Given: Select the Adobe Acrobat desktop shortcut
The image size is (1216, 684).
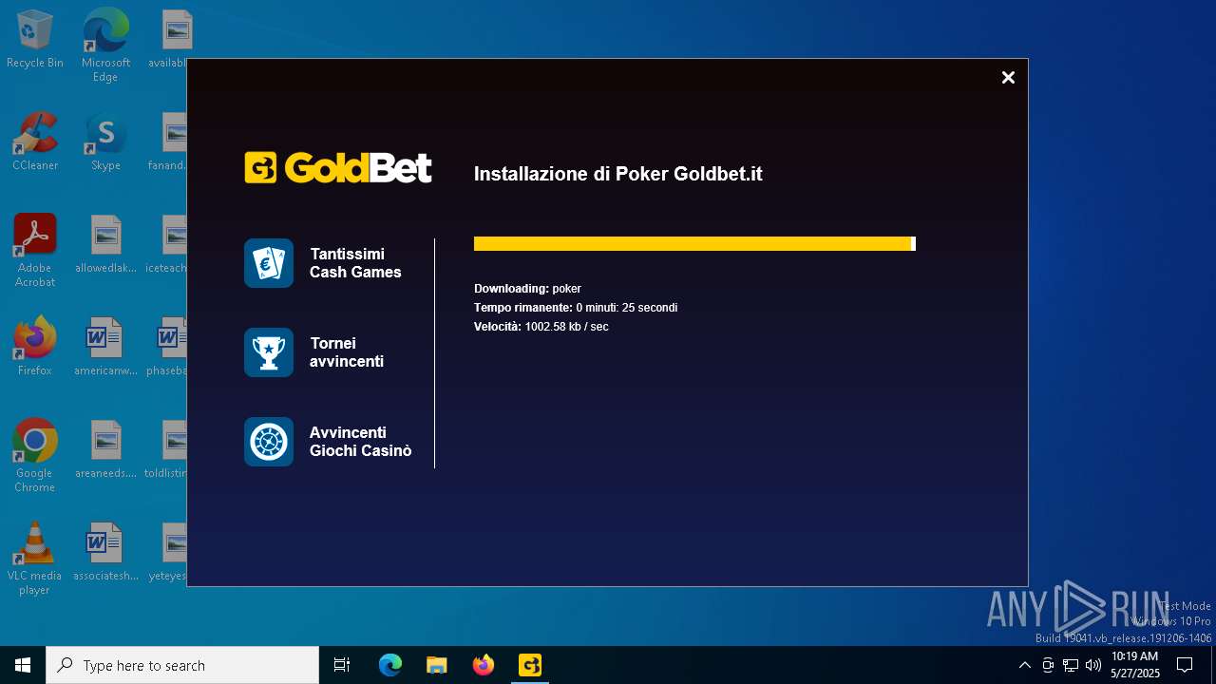Looking at the screenshot, I should [35, 251].
